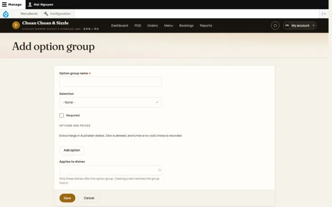Tick the Required checkbox
This screenshot has height=207, width=332.
coord(61,115)
